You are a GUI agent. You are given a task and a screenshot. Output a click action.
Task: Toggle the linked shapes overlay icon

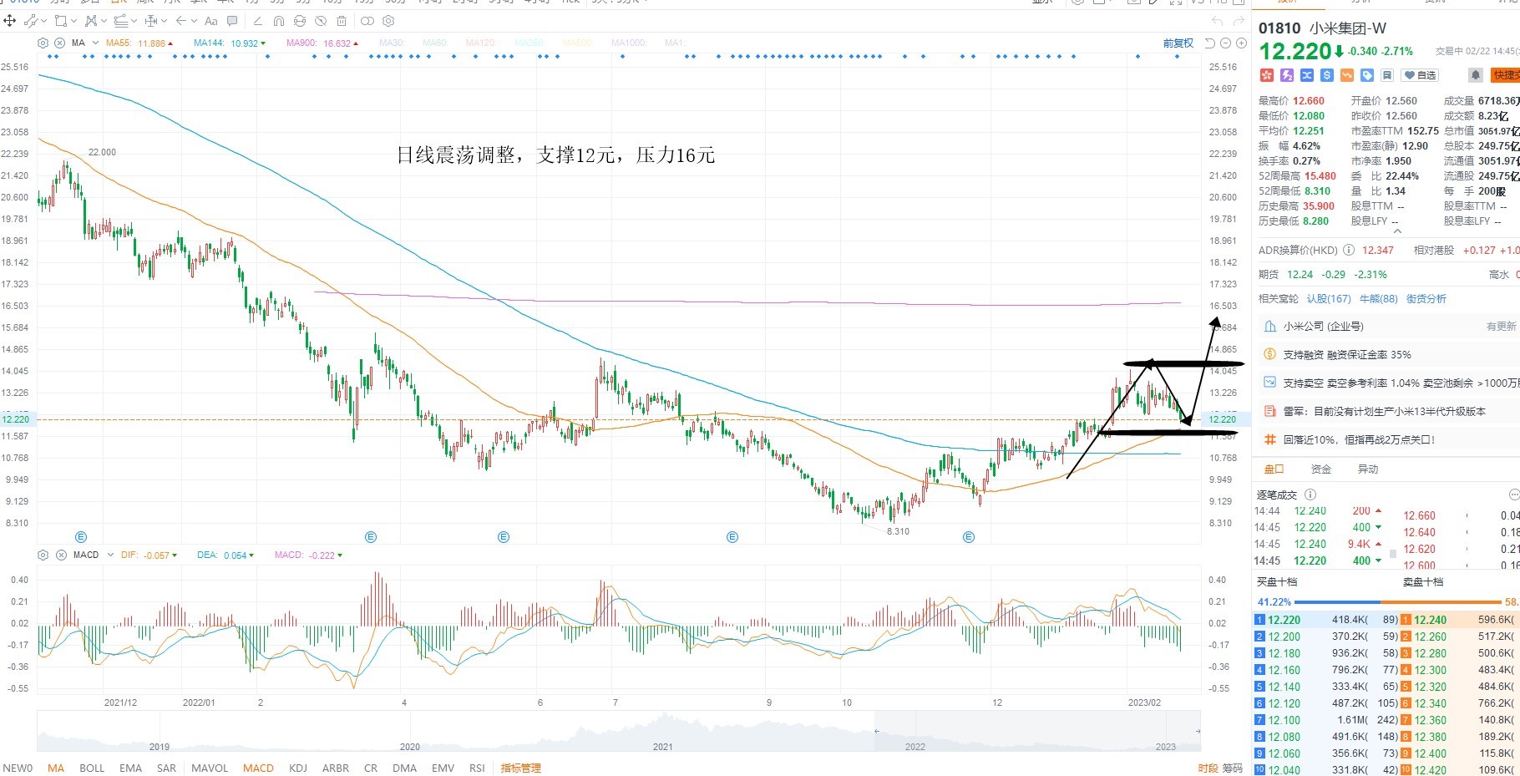[x=367, y=21]
